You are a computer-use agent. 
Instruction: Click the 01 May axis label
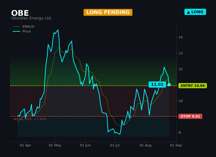pos(55,145)
